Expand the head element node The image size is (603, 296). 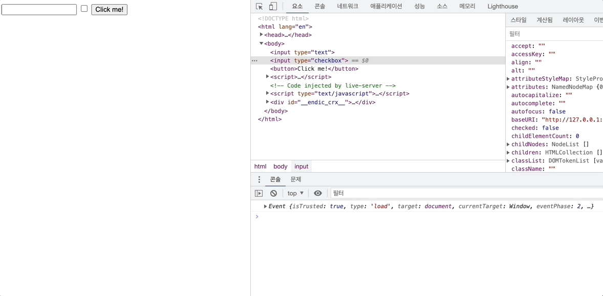click(x=262, y=35)
